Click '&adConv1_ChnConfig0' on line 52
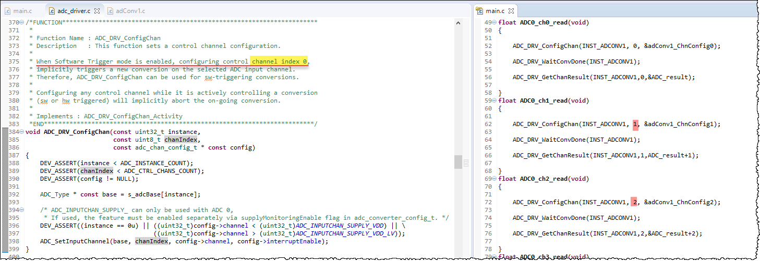 [679, 46]
